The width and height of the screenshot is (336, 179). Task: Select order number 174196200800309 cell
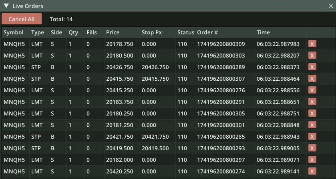point(221,44)
